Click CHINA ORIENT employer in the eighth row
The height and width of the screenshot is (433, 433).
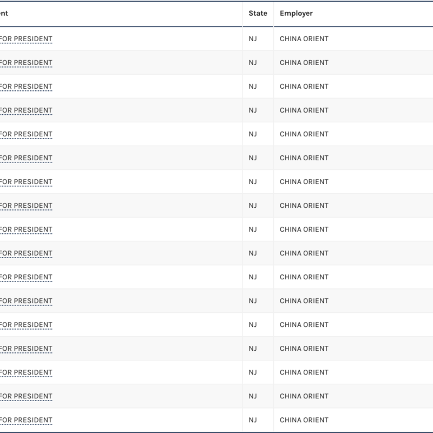click(304, 206)
